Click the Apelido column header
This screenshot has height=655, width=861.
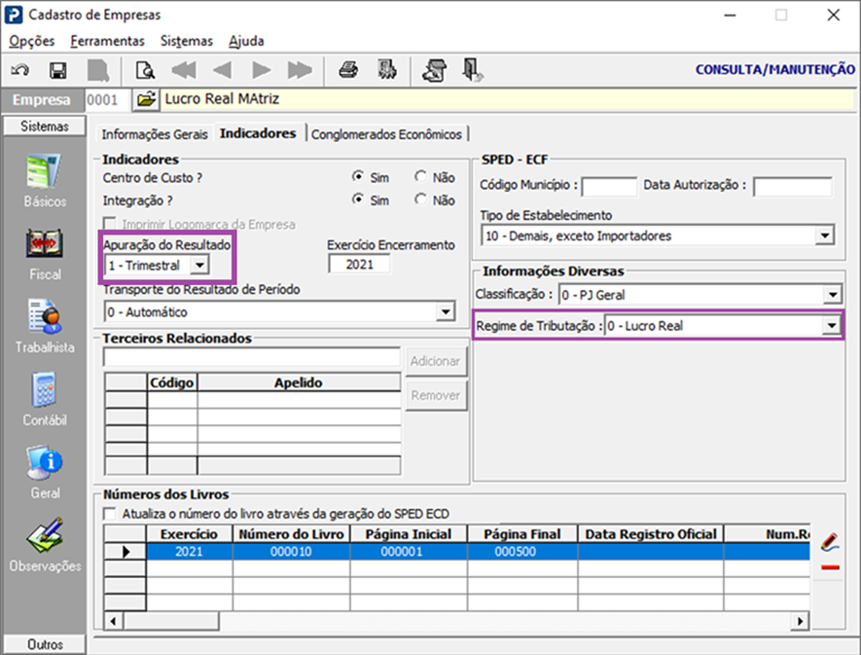click(x=299, y=382)
